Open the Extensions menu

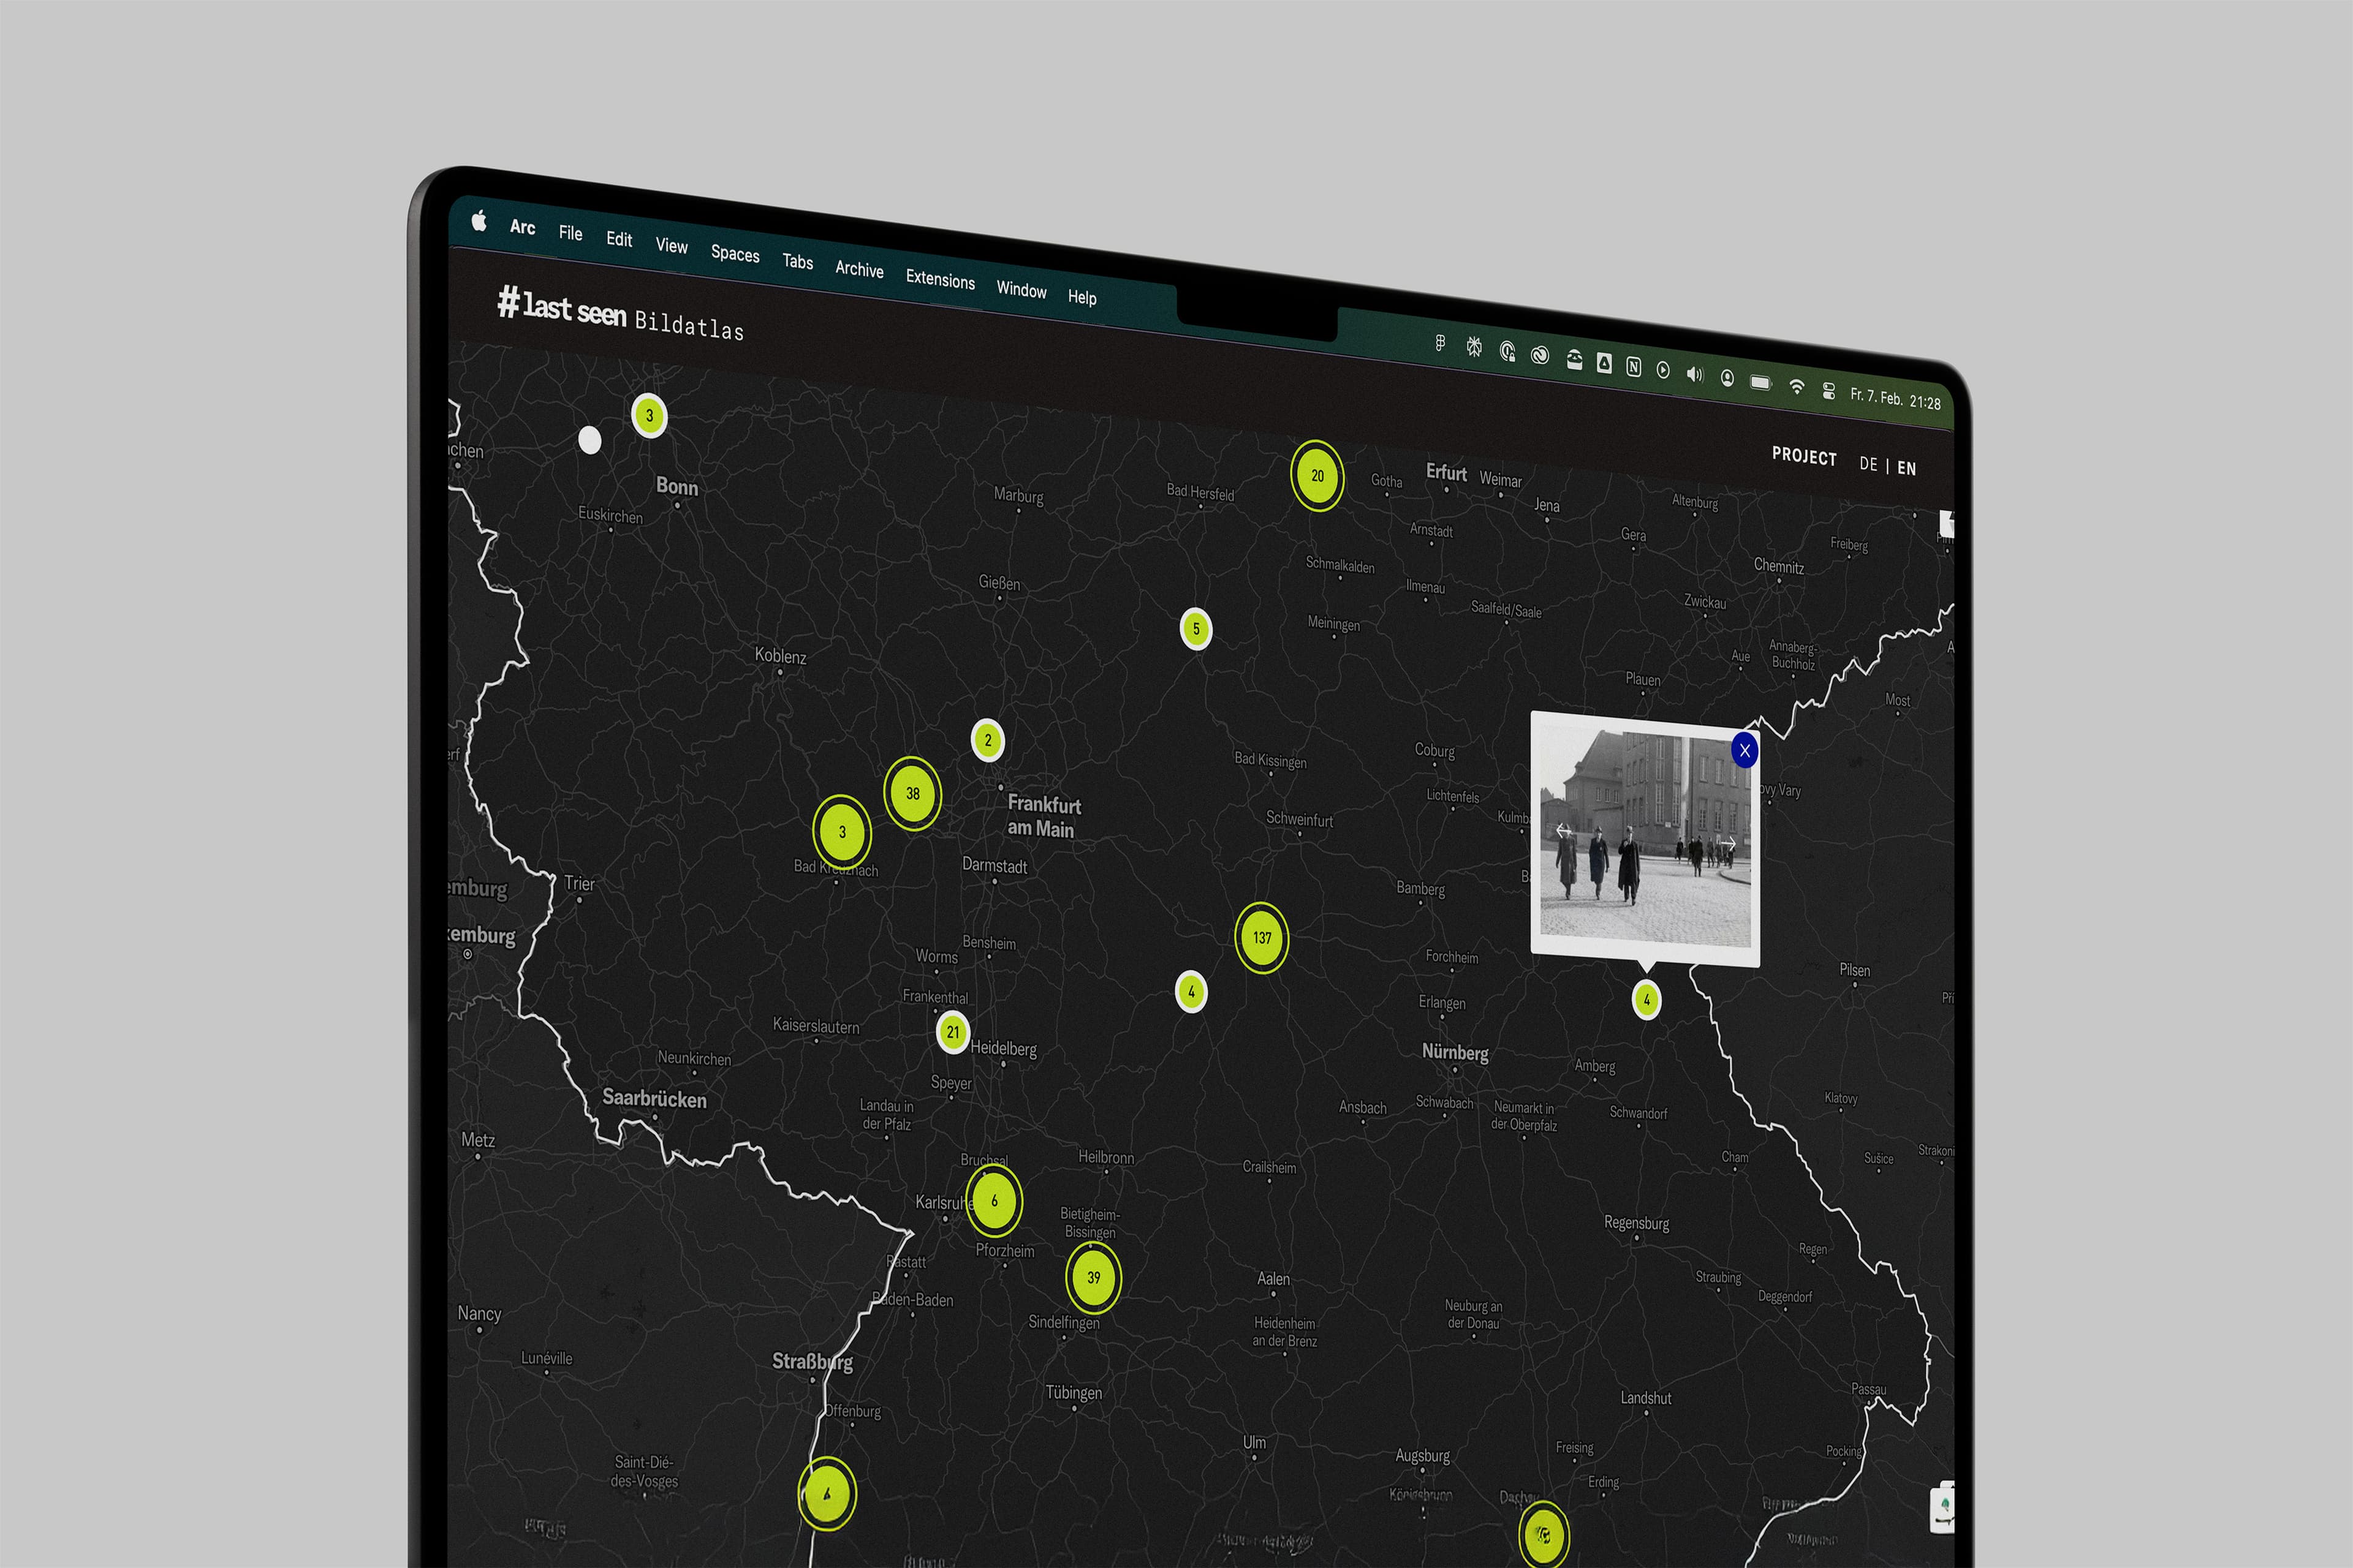[941, 279]
